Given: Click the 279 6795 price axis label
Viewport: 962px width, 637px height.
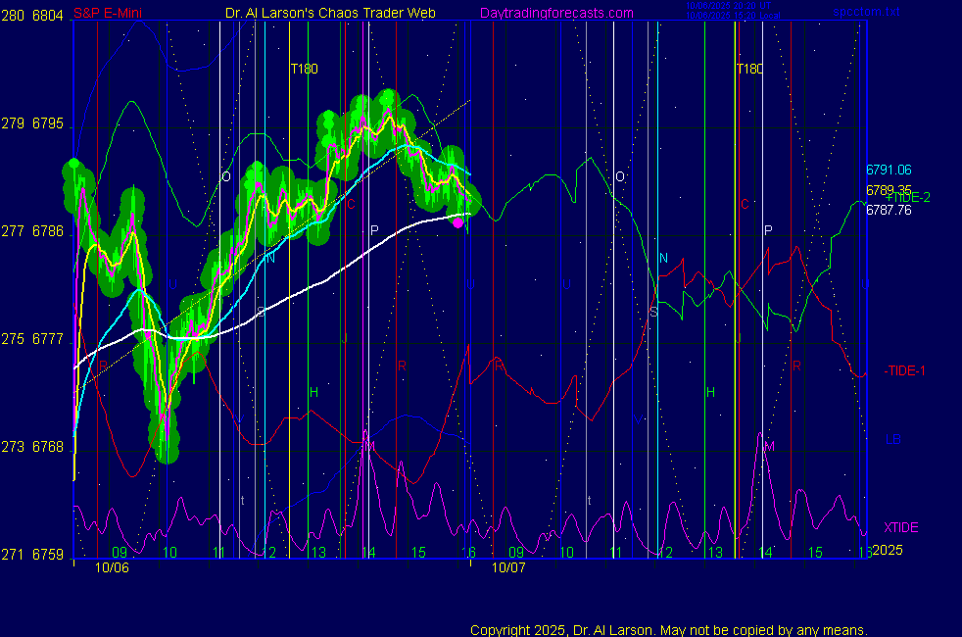Looking at the screenshot, I should [x=34, y=124].
